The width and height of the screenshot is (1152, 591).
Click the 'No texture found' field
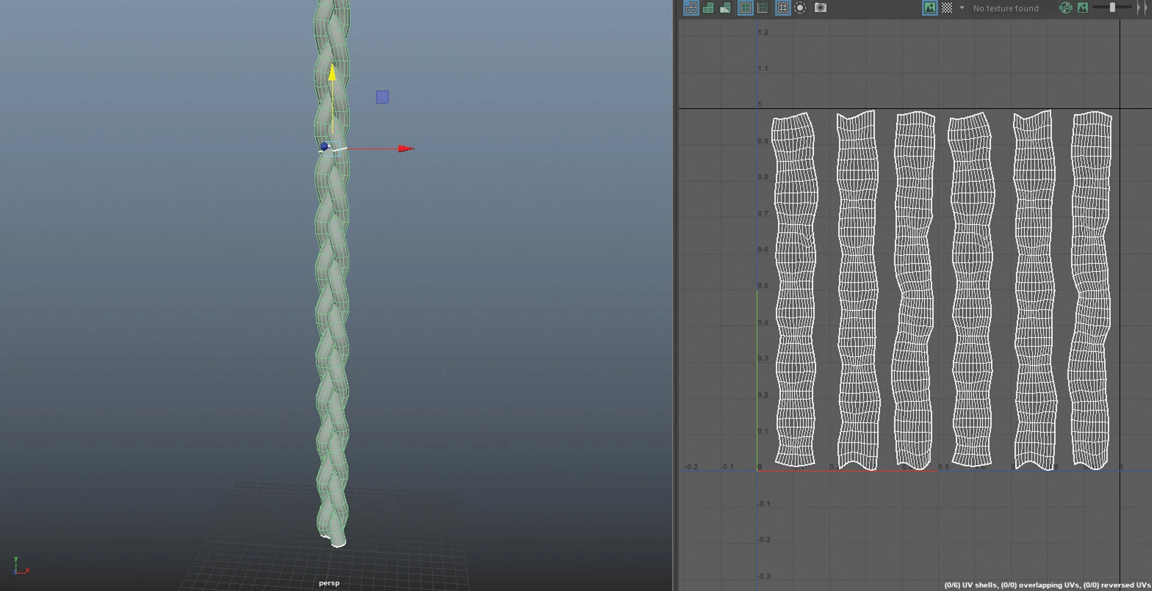coord(1005,8)
